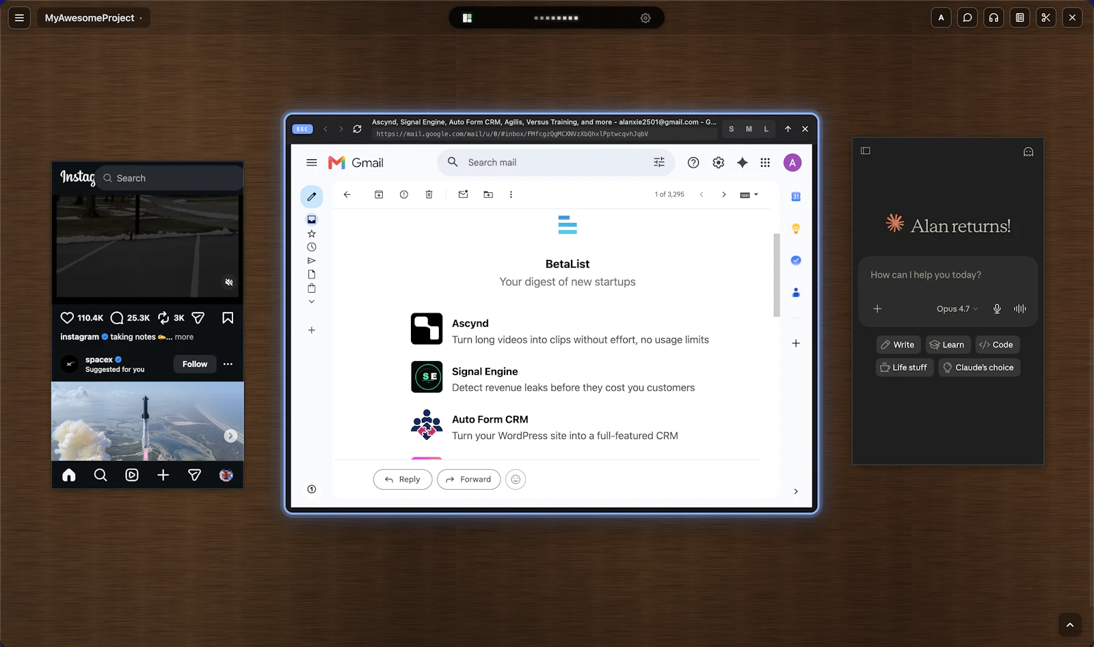Image resolution: width=1094 pixels, height=647 pixels.
Task: Reload the Gmail page in the browser frame
Action: click(x=357, y=129)
